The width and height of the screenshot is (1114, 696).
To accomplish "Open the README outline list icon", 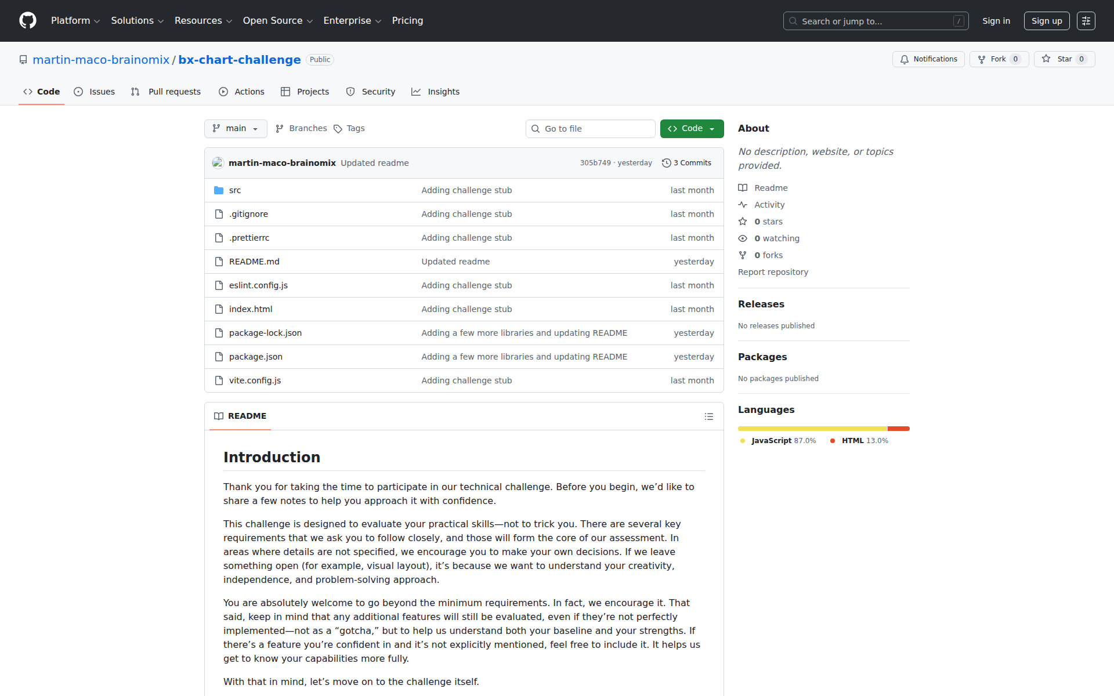I will [708, 416].
